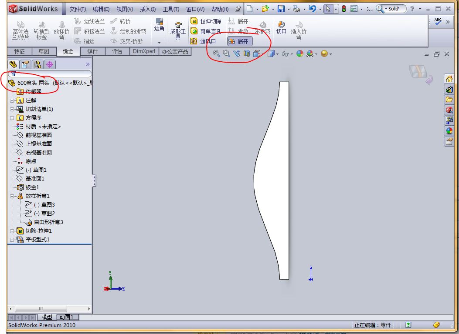Image resolution: width=459 pixels, height=334 pixels.
Task: Switch to PropertyManager tab
Action: [x=25, y=64]
